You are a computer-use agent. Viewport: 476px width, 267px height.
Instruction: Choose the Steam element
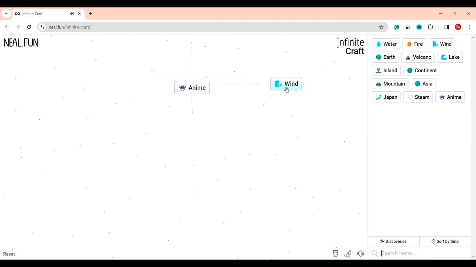418,97
